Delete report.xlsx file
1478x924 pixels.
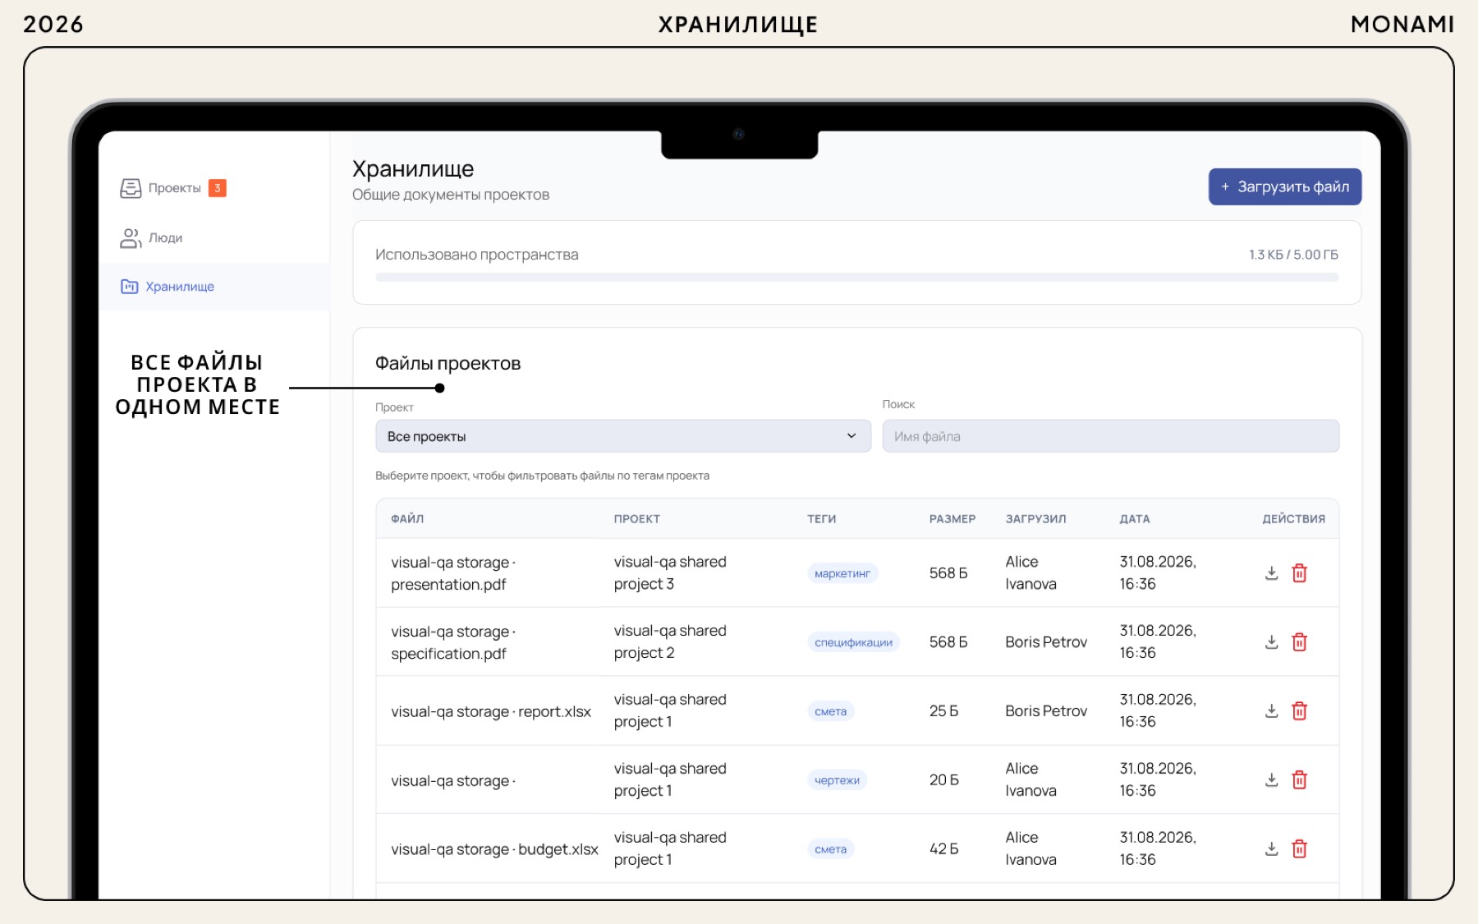click(1299, 711)
